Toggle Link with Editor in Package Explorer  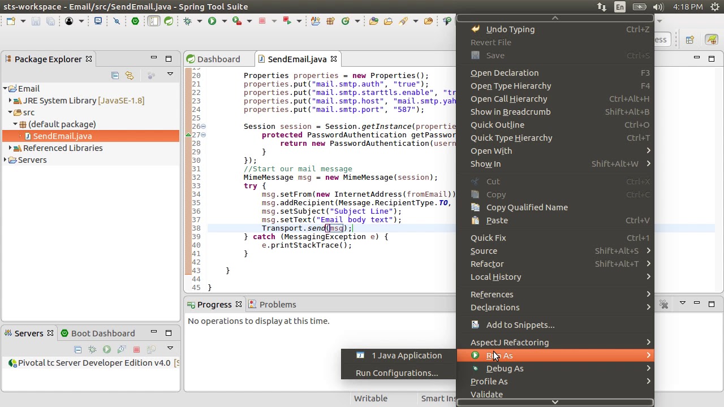[130, 75]
